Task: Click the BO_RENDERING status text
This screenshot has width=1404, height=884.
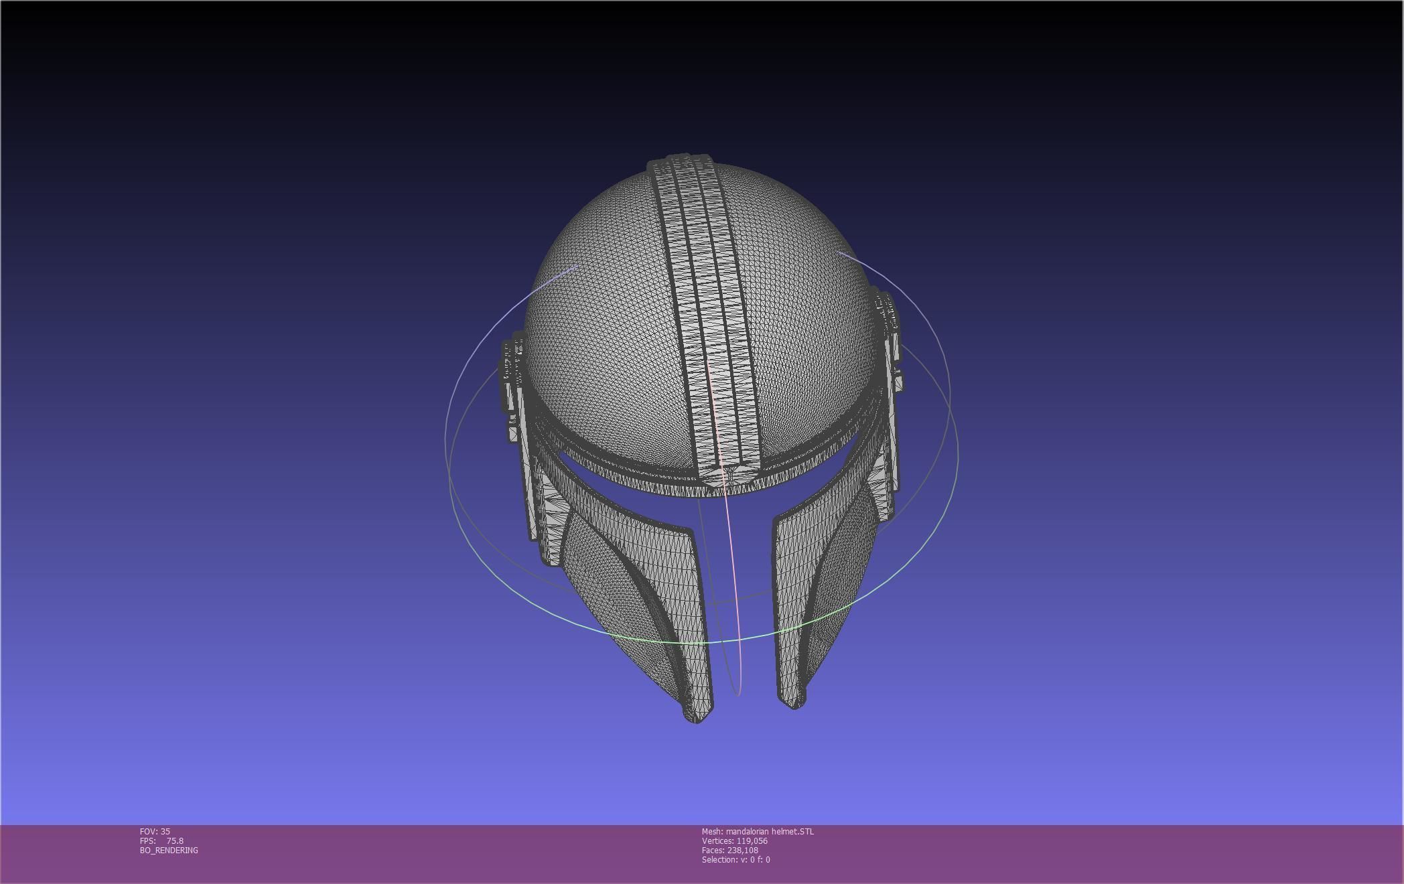Action: pyautogui.click(x=169, y=850)
